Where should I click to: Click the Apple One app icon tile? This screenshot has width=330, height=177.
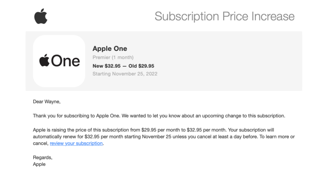[59, 61]
